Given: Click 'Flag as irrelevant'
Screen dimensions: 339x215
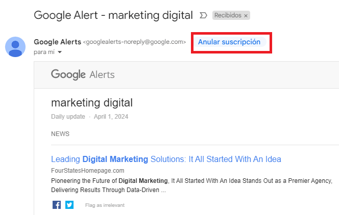Looking at the screenshot, I should click(105, 205).
